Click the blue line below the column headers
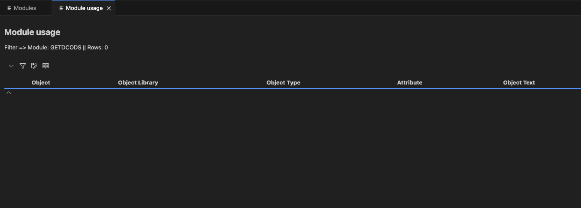This screenshot has width=581, height=208. pos(290,88)
